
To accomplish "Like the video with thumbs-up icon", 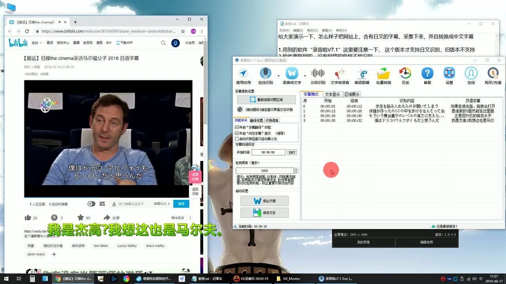I will [x=28, y=218].
